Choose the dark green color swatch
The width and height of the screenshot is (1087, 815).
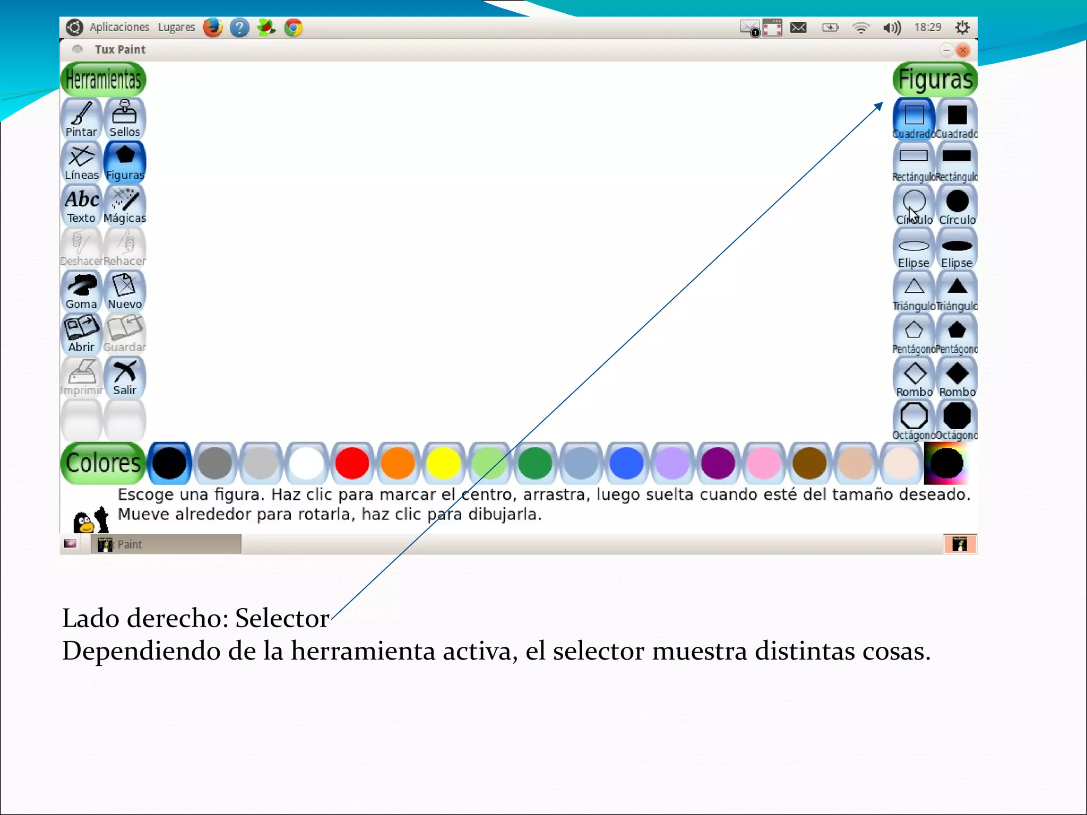[535, 463]
